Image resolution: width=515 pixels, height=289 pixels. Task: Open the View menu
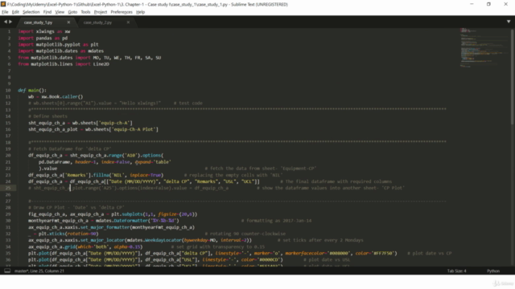point(60,12)
